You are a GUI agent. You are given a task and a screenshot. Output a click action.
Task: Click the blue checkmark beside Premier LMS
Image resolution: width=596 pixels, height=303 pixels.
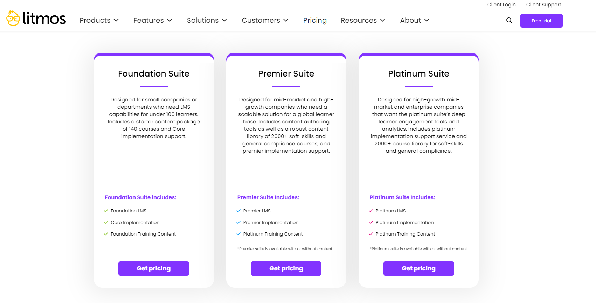pyautogui.click(x=238, y=211)
